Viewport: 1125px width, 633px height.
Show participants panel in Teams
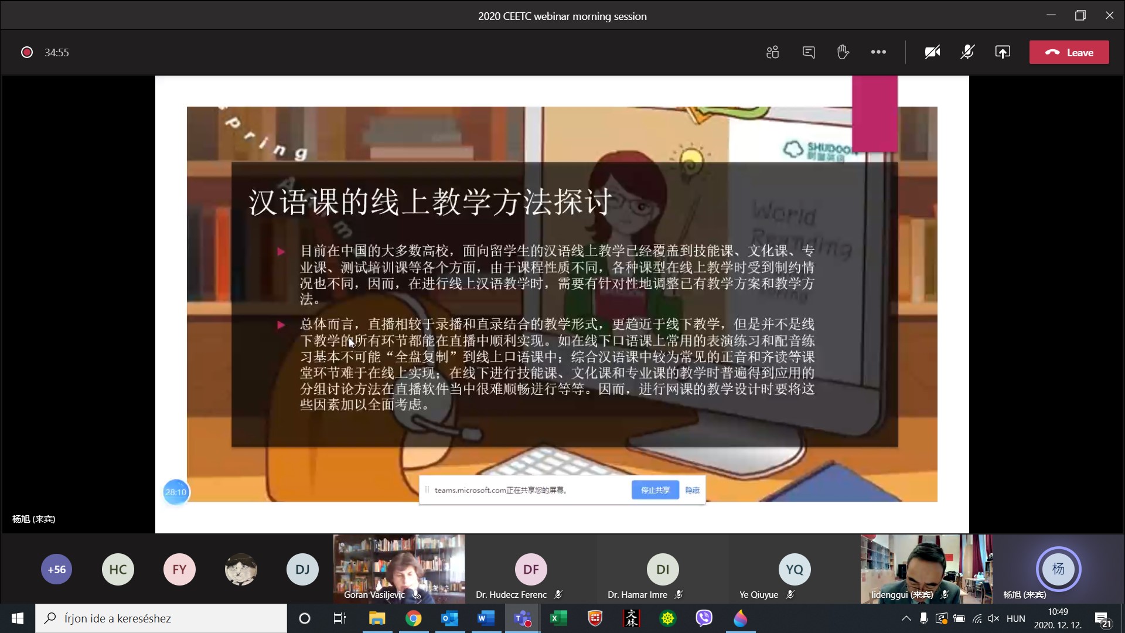coord(772,52)
